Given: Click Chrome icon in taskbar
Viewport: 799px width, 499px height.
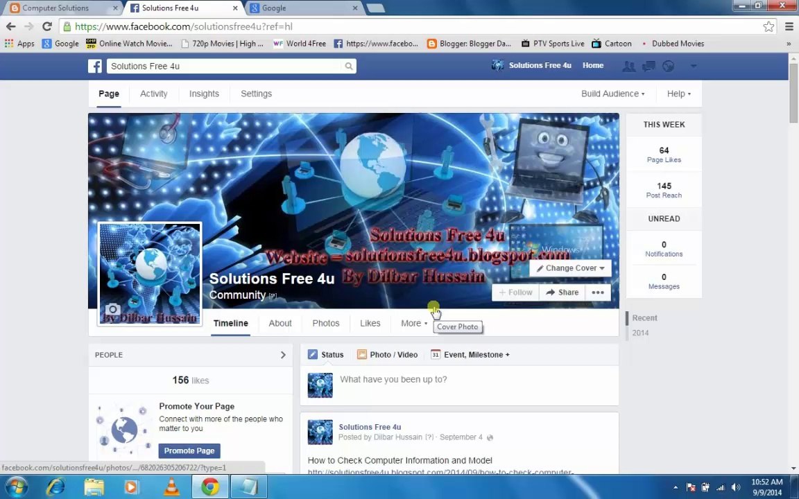Looking at the screenshot, I should (210, 487).
